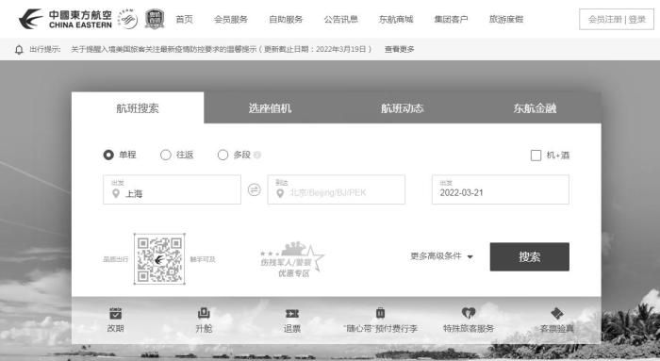Open the 会员服务 menu item
The height and width of the screenshot is (361, 660).
pos(231,20)
